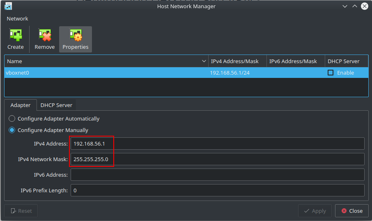
Task: Switch to the DHCP Server tab
Action: point(57,105)
